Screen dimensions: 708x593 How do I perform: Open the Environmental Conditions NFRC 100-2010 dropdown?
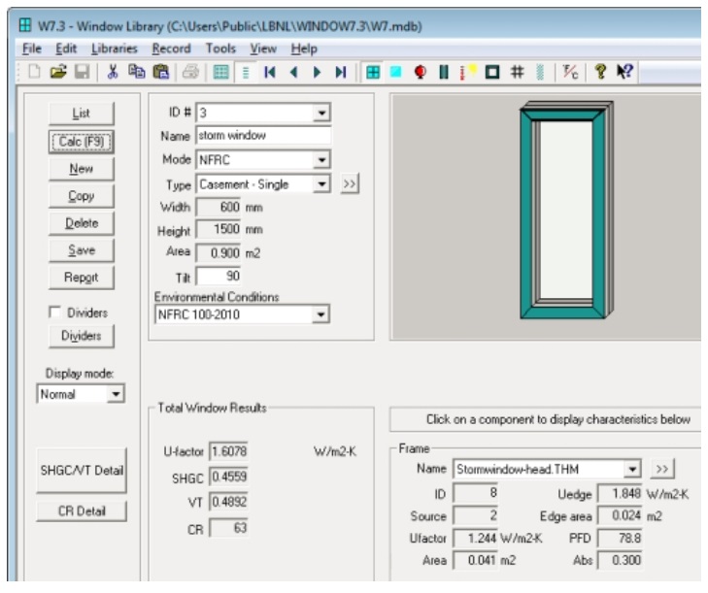[x=322, y=314]
